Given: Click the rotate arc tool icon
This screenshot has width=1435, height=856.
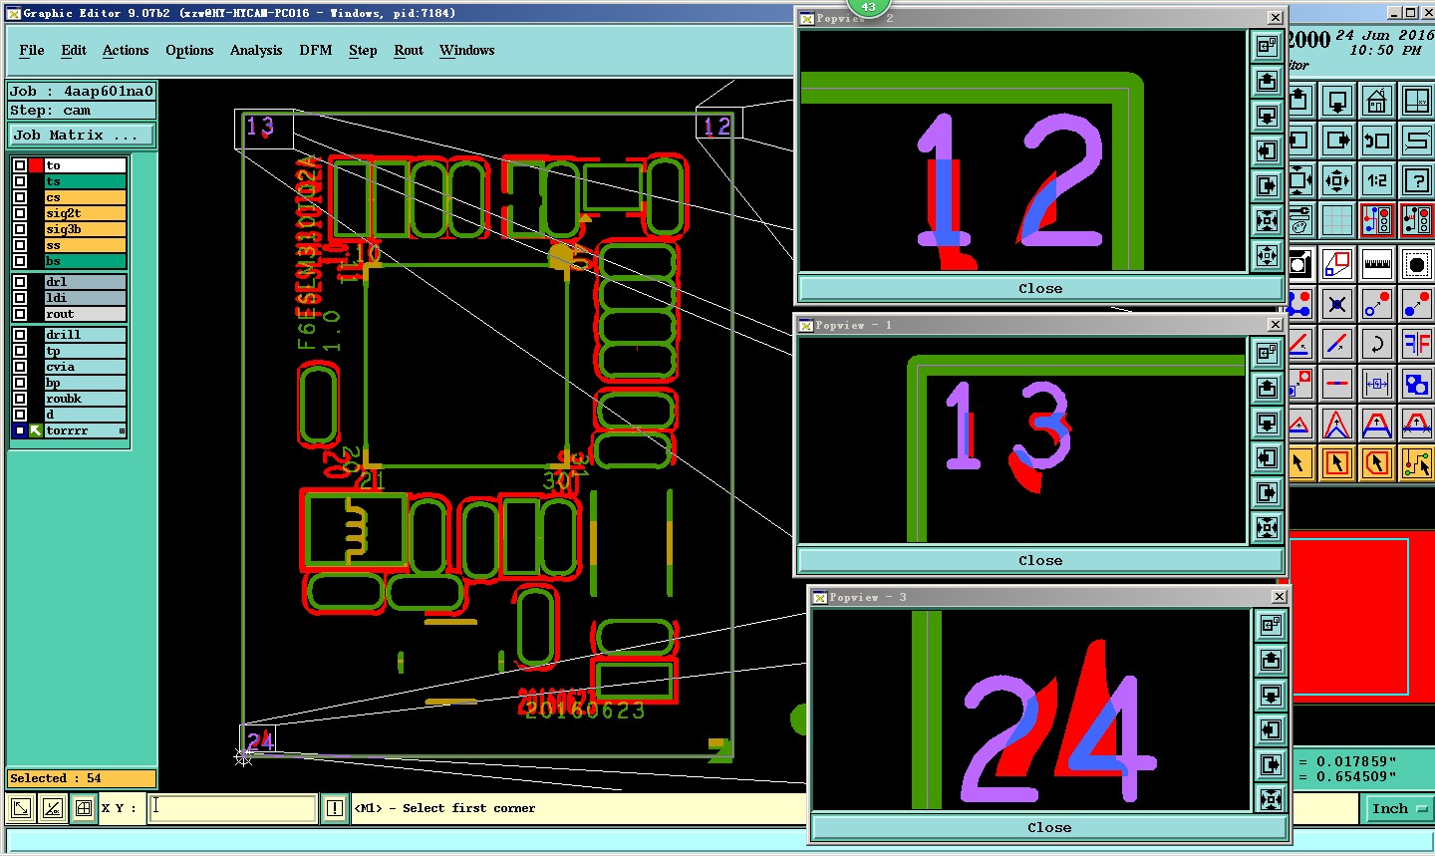Looking at the screenshot, I should click(x=1376, y=344).
